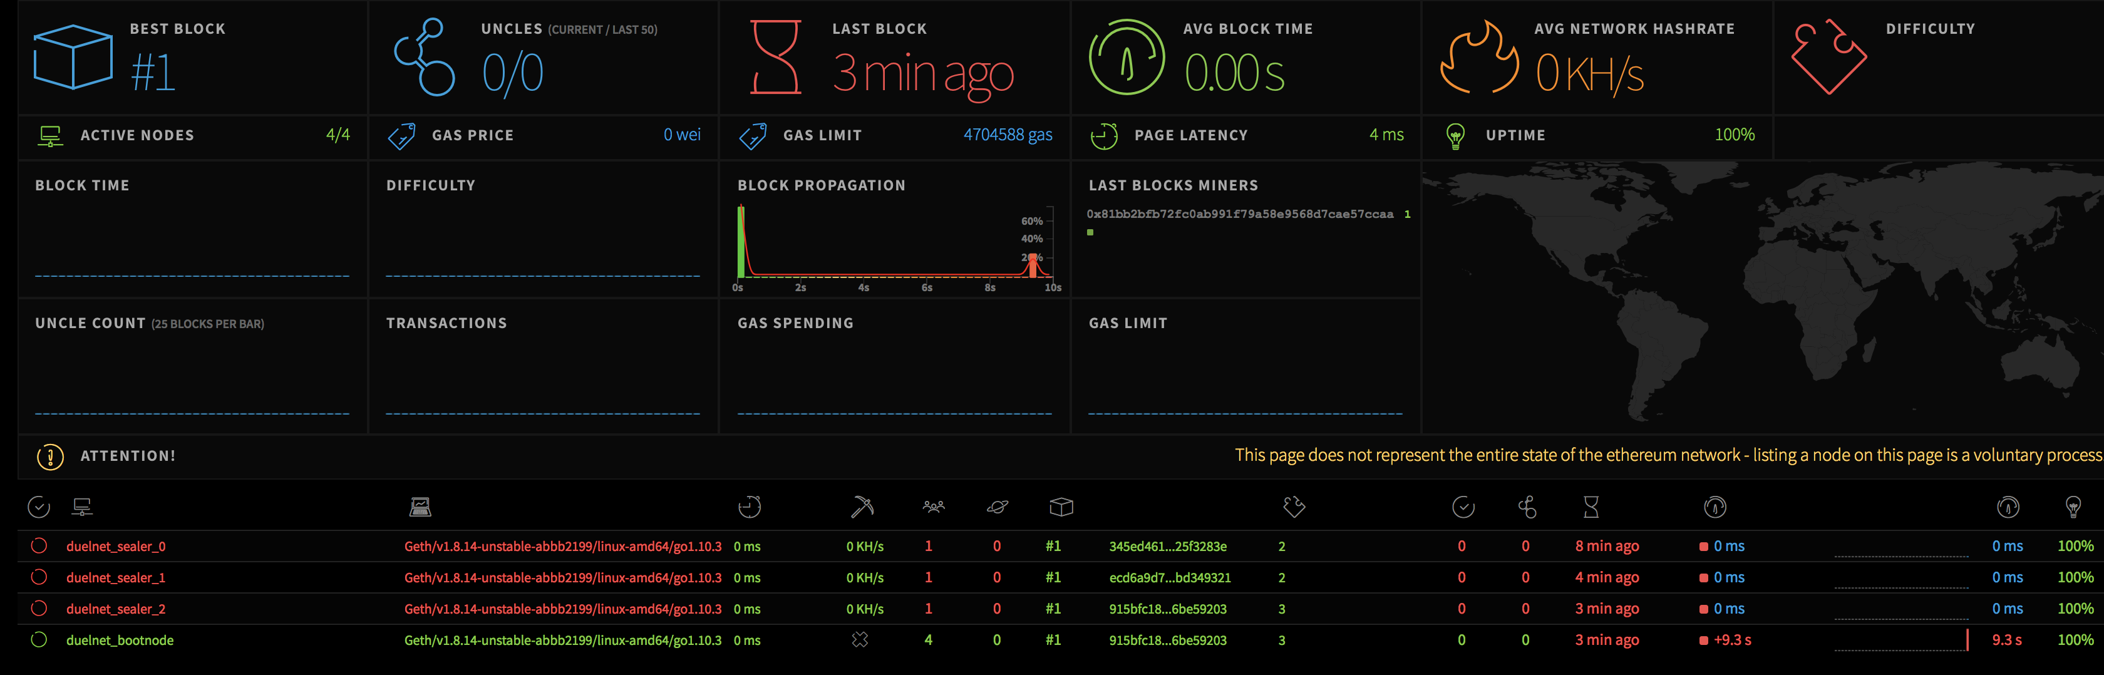Sort table by peers column icon

point(934,507)
